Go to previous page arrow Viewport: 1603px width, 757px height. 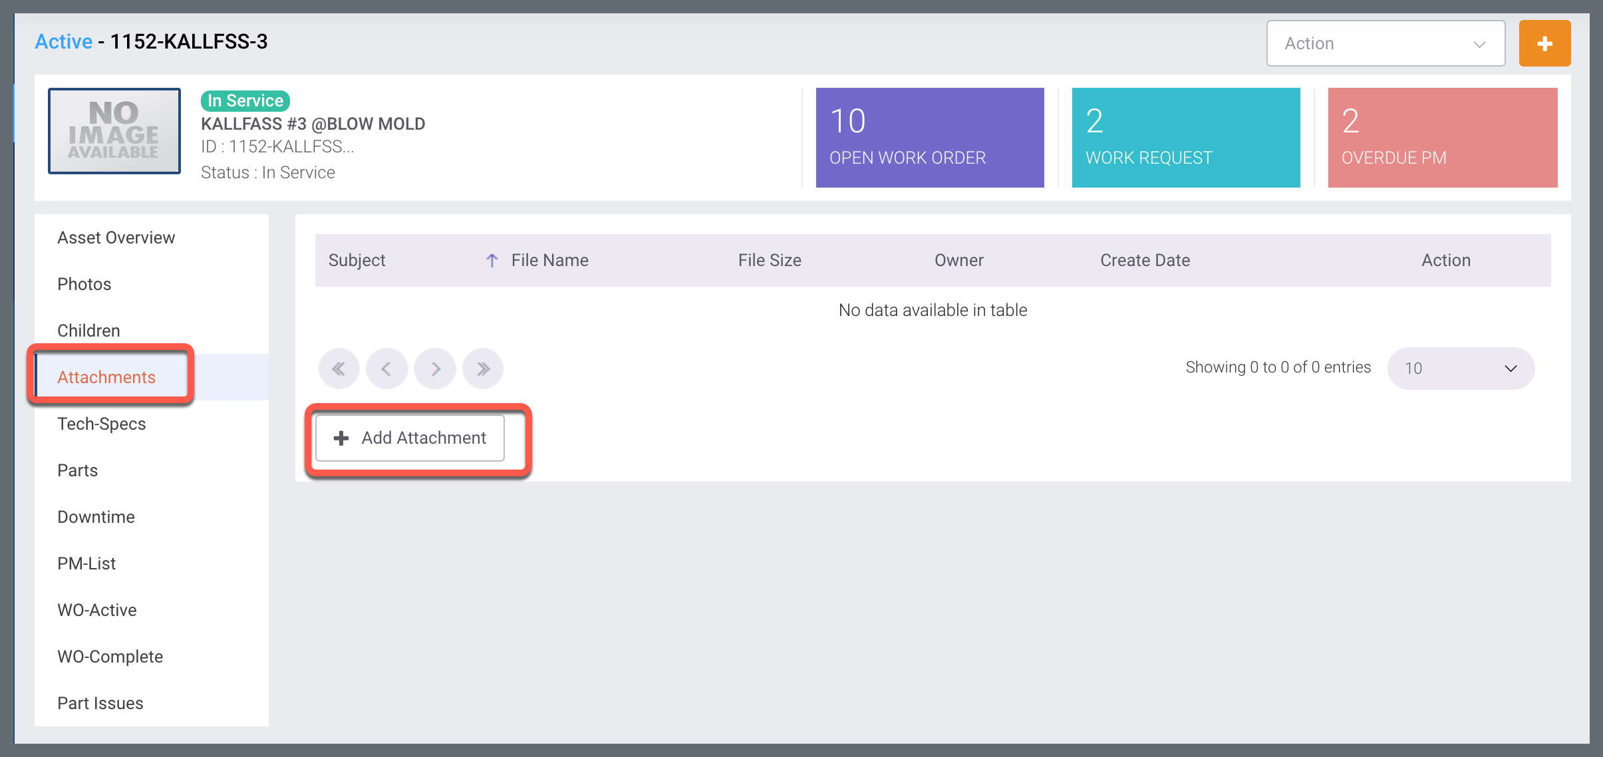point(386,369)
